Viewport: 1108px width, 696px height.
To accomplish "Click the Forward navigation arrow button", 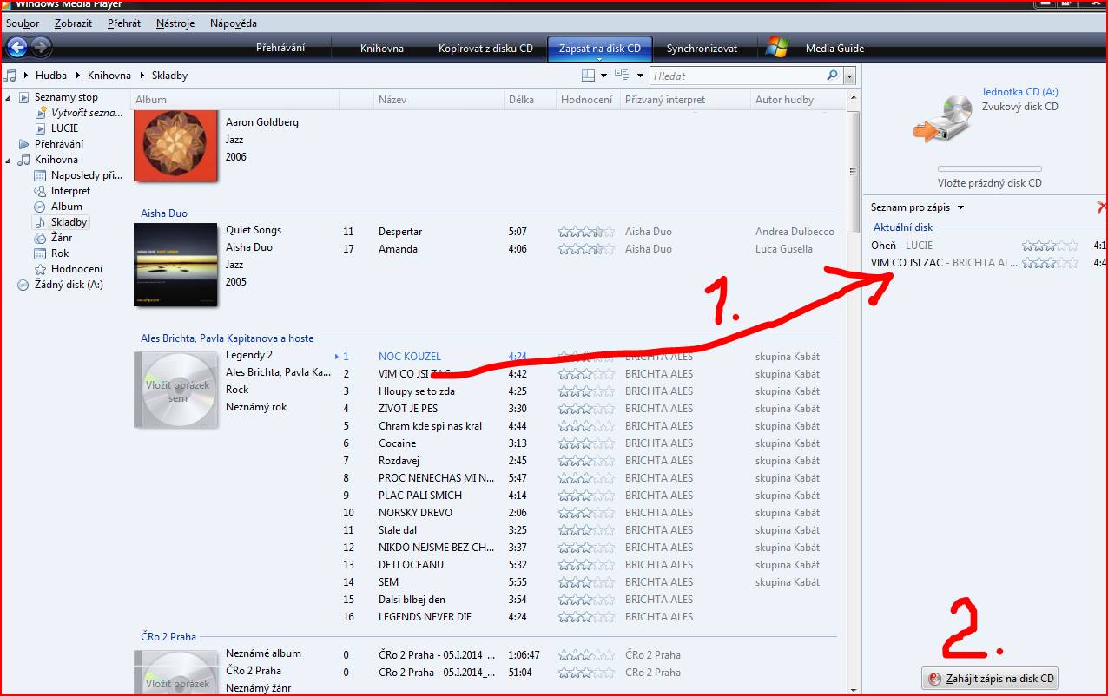I will tap(42, 47).
